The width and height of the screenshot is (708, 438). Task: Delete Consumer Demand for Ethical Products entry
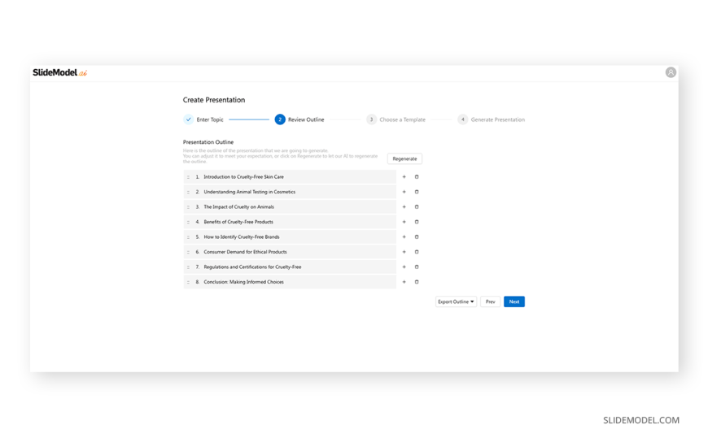417,252
